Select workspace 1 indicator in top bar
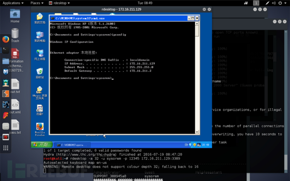Screen dimensions: 290x181 point(256,3)
